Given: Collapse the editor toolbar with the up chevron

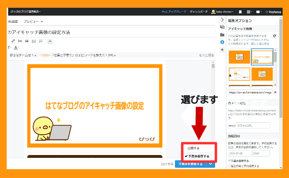Looking at the screenshot, I should click(x=50, y=41).
